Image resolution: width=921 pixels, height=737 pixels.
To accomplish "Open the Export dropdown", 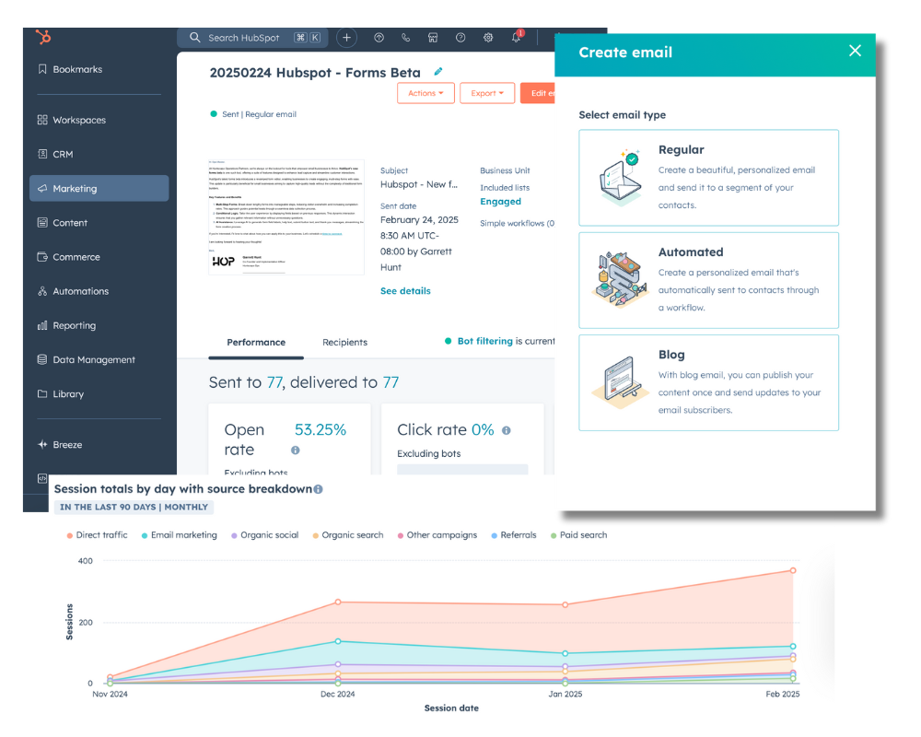I will coord(487,93).
